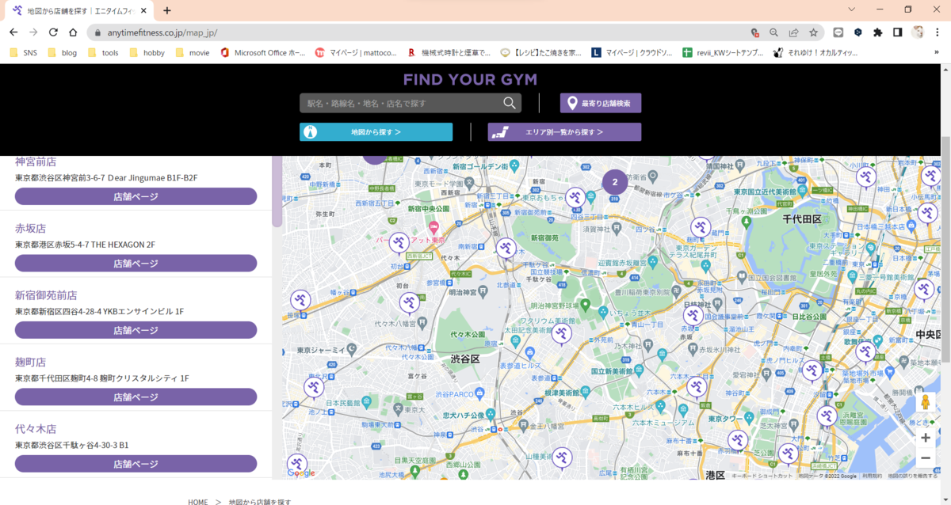Select the gym marker near 山種美術館
The width and height of the screenshot is (951, 505).
(562, 458)
